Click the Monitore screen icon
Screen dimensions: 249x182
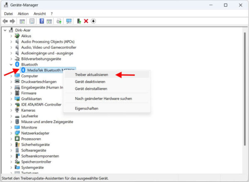click(x=17, y=127)
